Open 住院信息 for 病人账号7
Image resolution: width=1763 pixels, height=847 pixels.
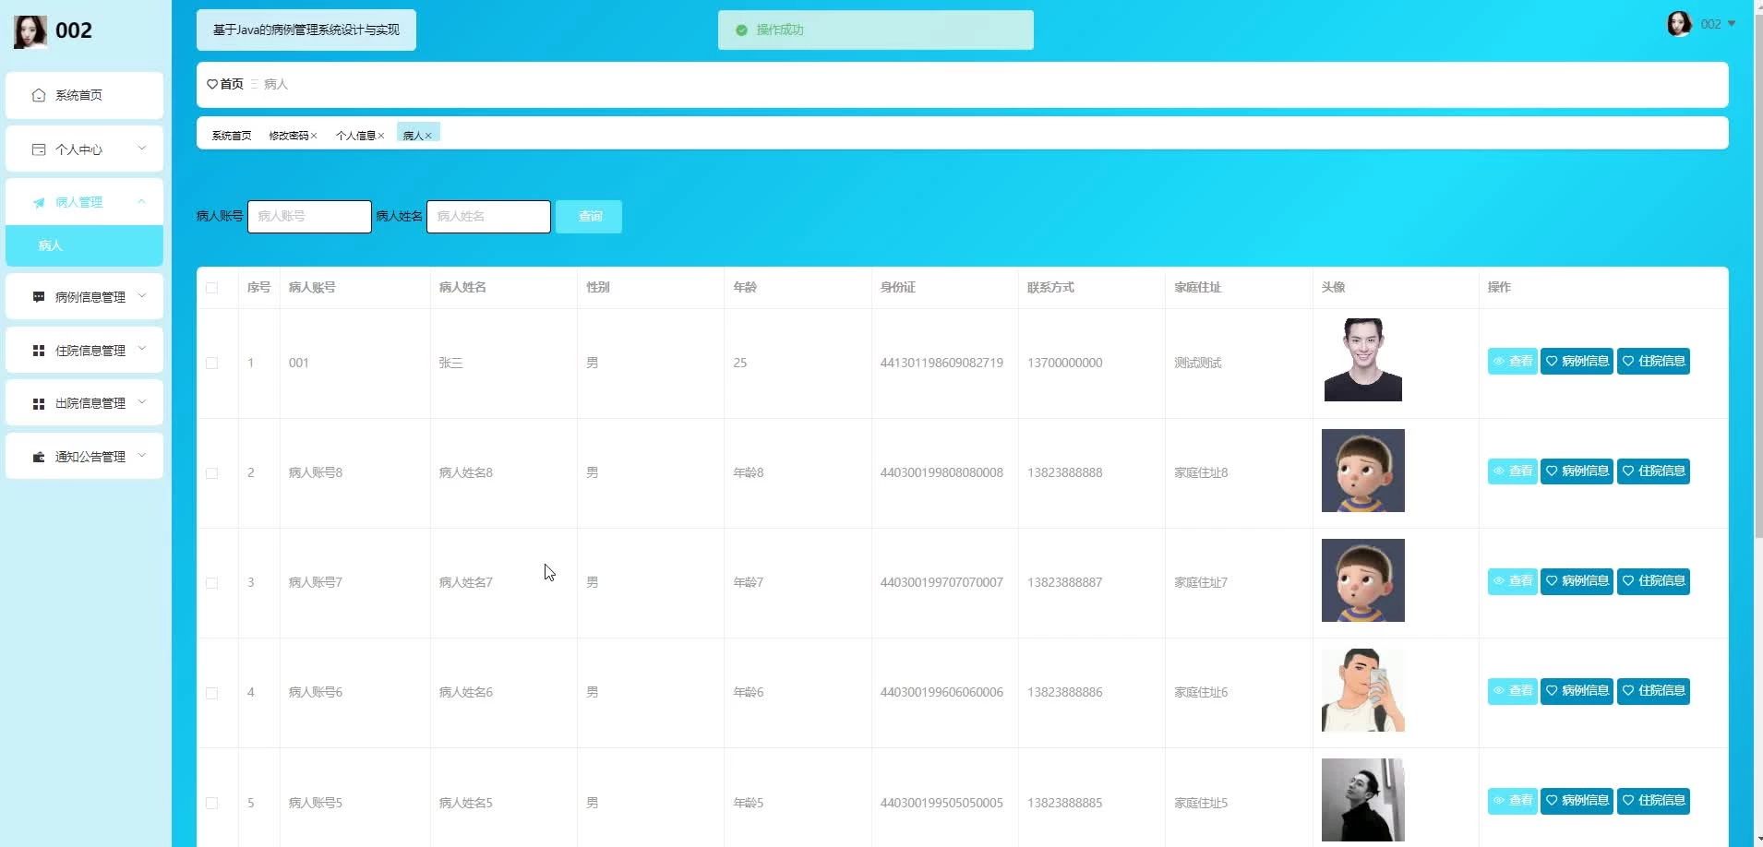(x=1653, y=581)
